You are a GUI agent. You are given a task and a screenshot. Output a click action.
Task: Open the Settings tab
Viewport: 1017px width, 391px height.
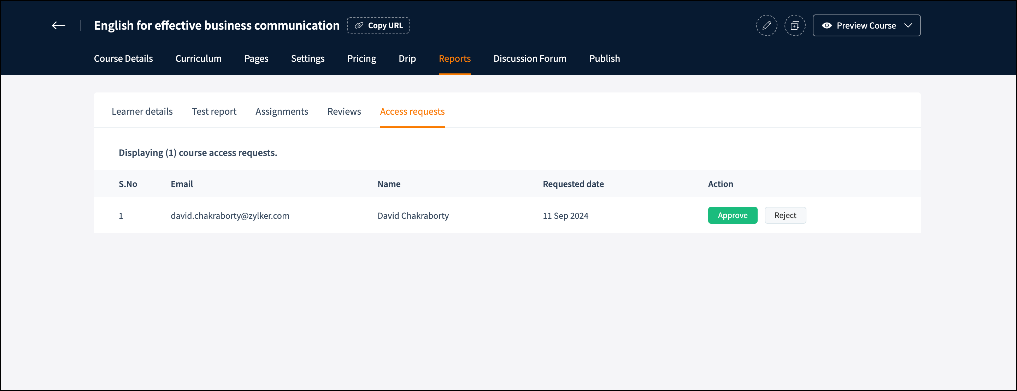pos(307,59)
